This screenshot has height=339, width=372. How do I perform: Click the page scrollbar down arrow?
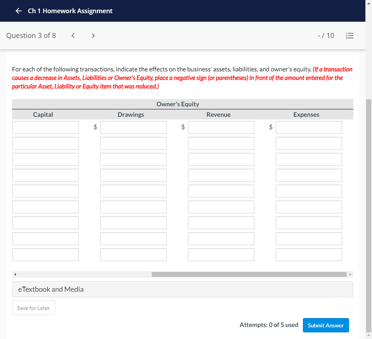point(369,336)
